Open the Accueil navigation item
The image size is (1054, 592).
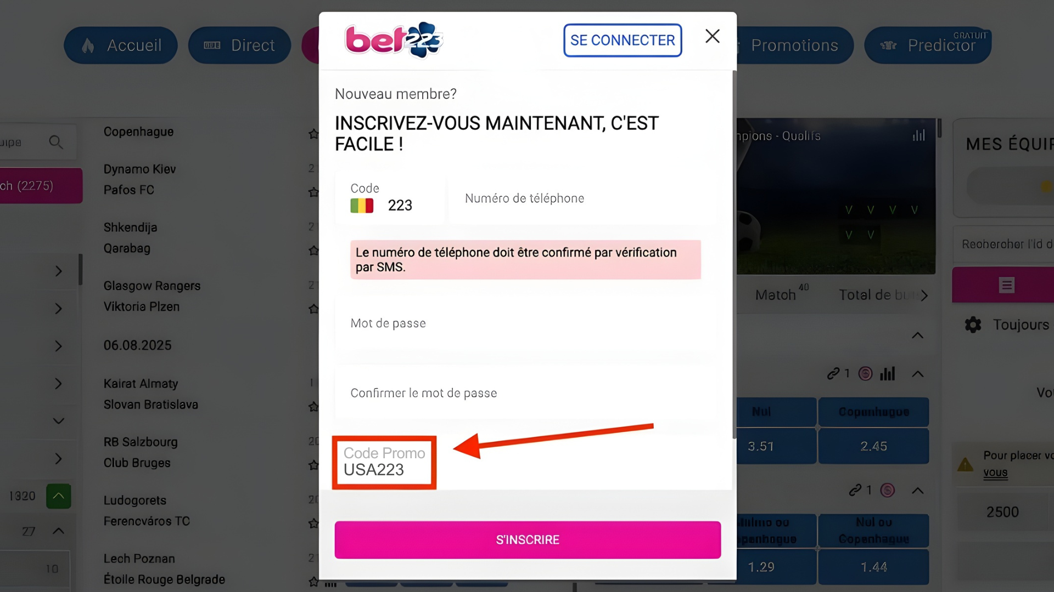[120, 45]
